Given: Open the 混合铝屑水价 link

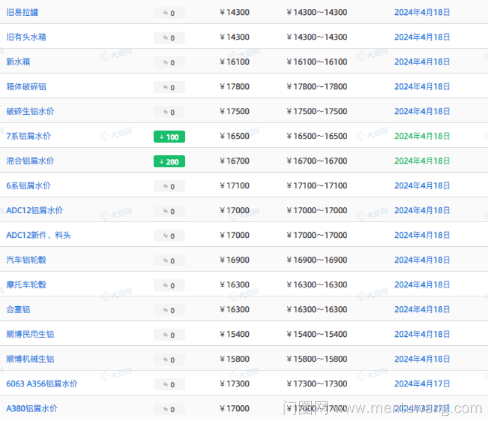Looking at the screenshot, I should (x=30, y=161).
